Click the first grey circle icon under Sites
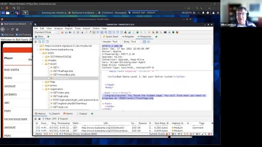Screen dimensions: 262x147 tap(36, 42)
